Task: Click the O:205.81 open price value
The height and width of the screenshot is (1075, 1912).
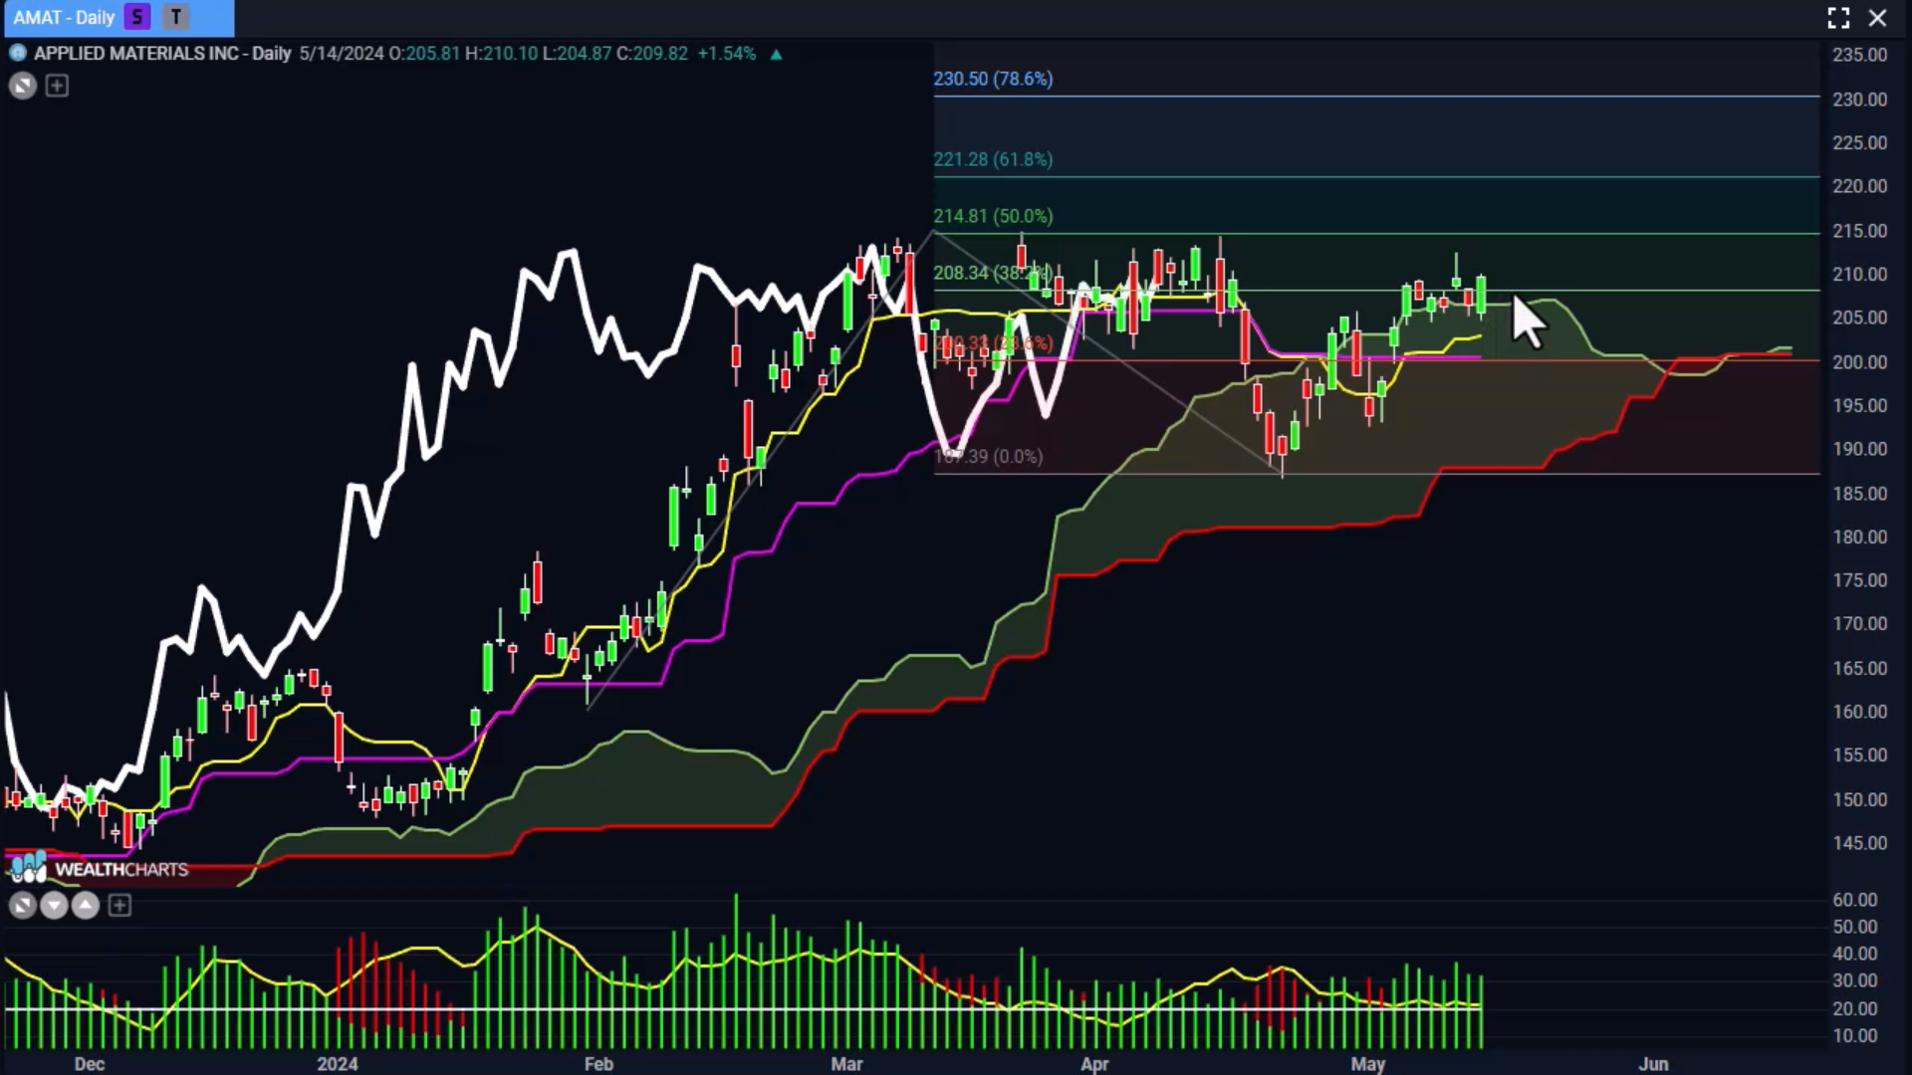Action: pos(424,54)
